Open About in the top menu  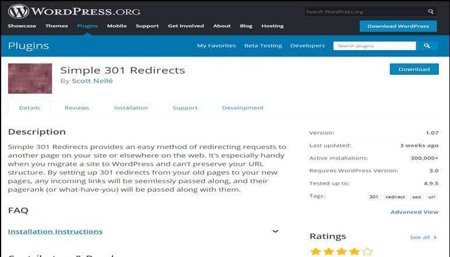pyautogui.click(x=222, y=26)
